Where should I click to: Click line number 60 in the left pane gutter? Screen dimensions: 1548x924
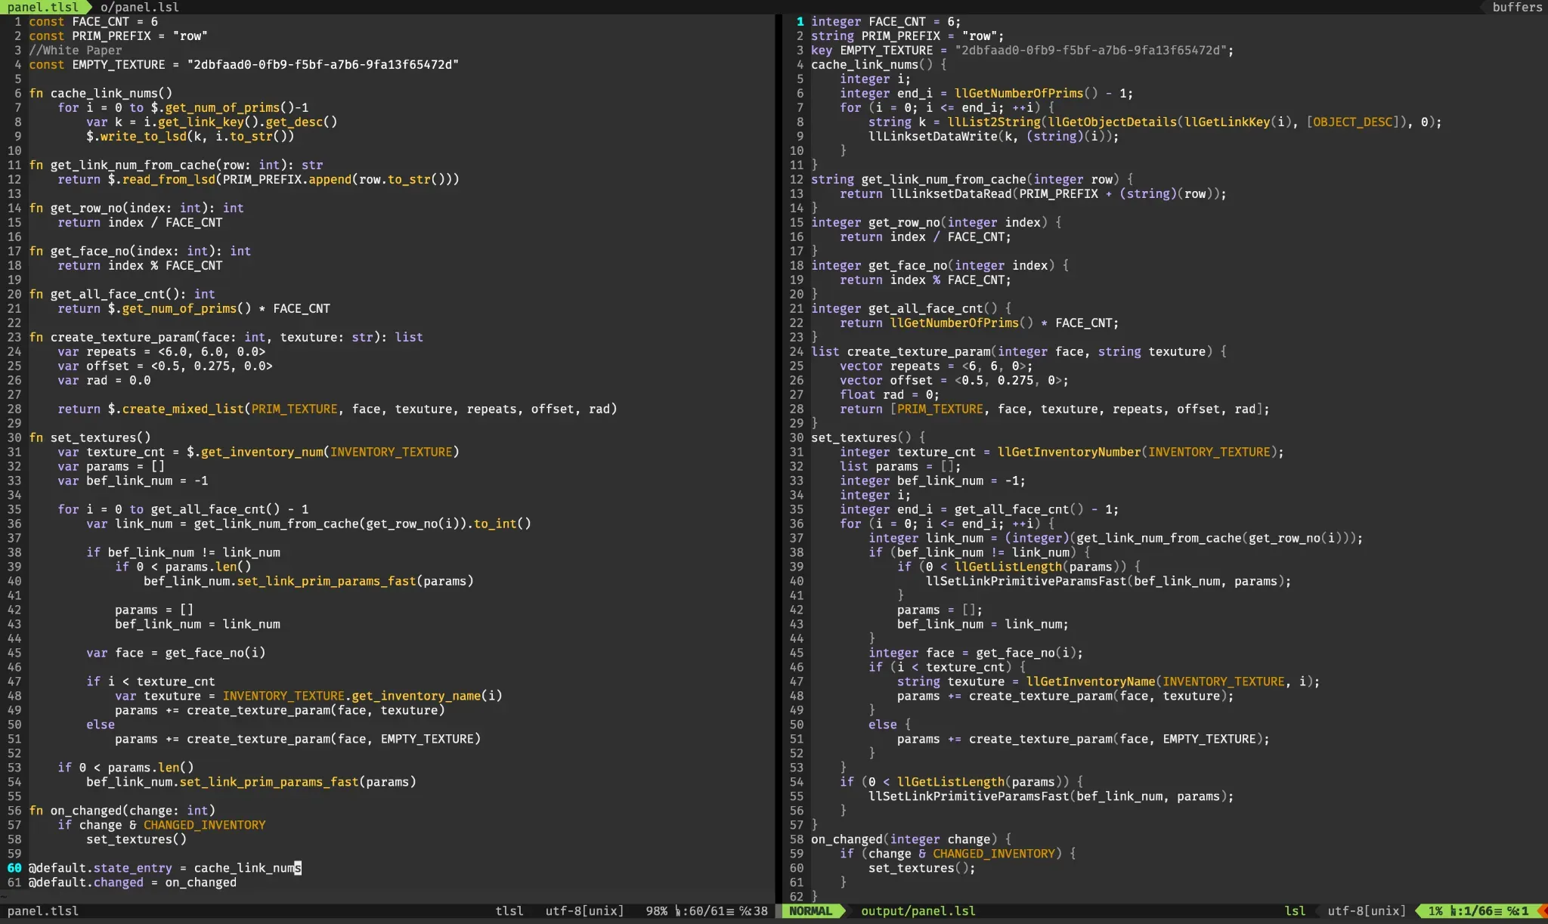(14, 868)
